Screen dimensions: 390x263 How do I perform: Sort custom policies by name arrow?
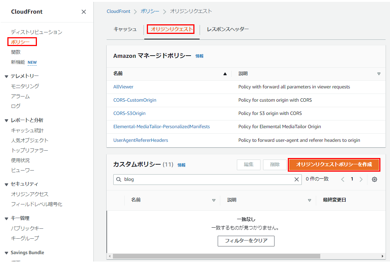[214, 200]
